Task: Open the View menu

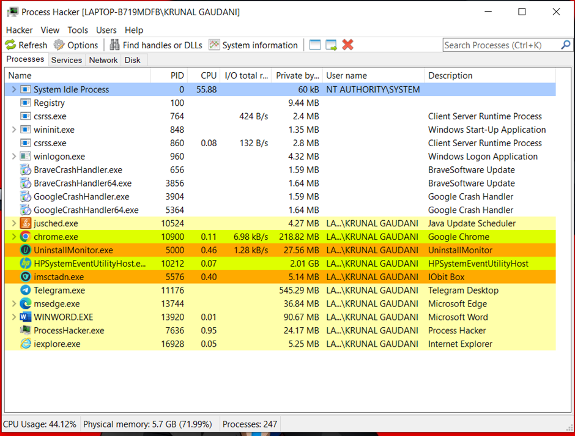Action: point(50,30)
